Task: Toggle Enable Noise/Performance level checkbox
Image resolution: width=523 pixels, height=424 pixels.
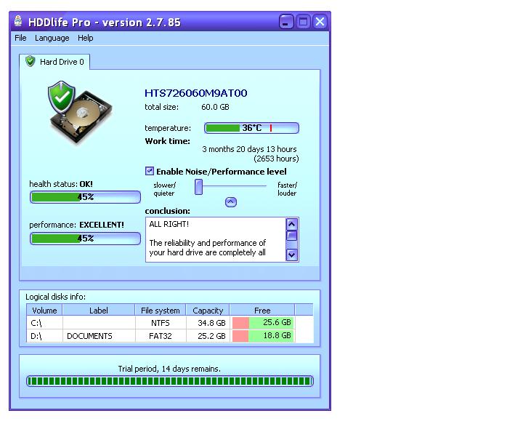Action: 150,171
